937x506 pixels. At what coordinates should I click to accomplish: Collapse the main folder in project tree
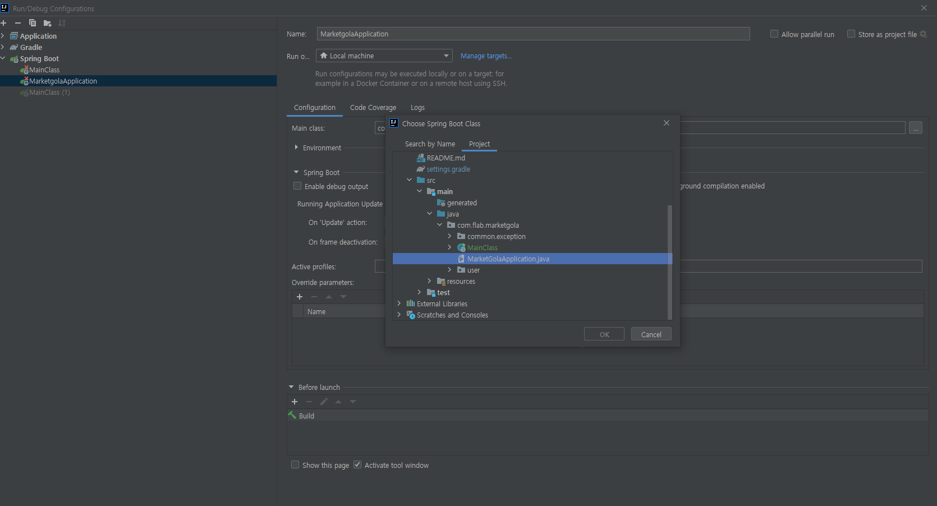[419, 191]
